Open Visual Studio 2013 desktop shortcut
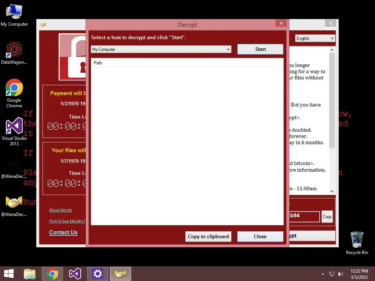 (x=14, y=131)
